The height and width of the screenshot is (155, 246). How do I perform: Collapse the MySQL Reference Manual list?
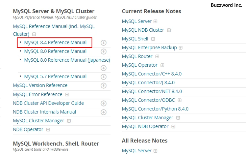34,34
